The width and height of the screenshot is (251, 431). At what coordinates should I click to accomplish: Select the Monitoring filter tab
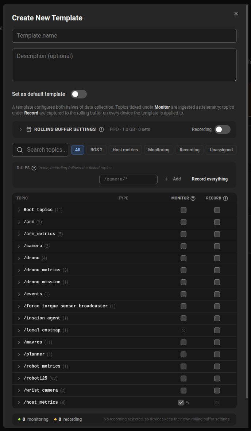(159, 150)
